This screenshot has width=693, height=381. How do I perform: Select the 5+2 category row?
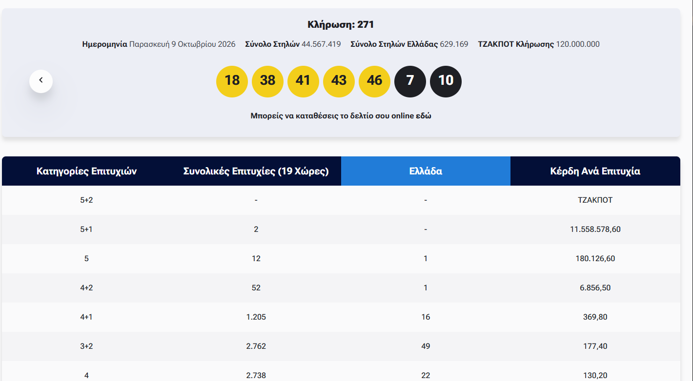click(341, 200)
